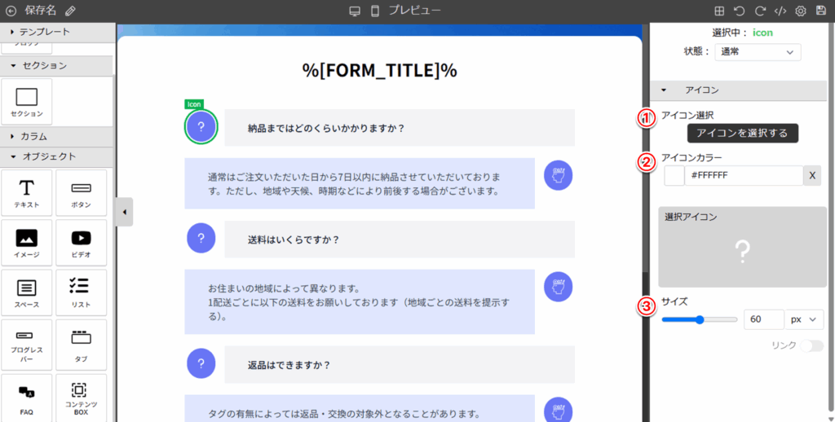Image resolution: width=835 pixels, height=422 pixels.
Task: Click the アイコンを選択する button
Action: 742,134
